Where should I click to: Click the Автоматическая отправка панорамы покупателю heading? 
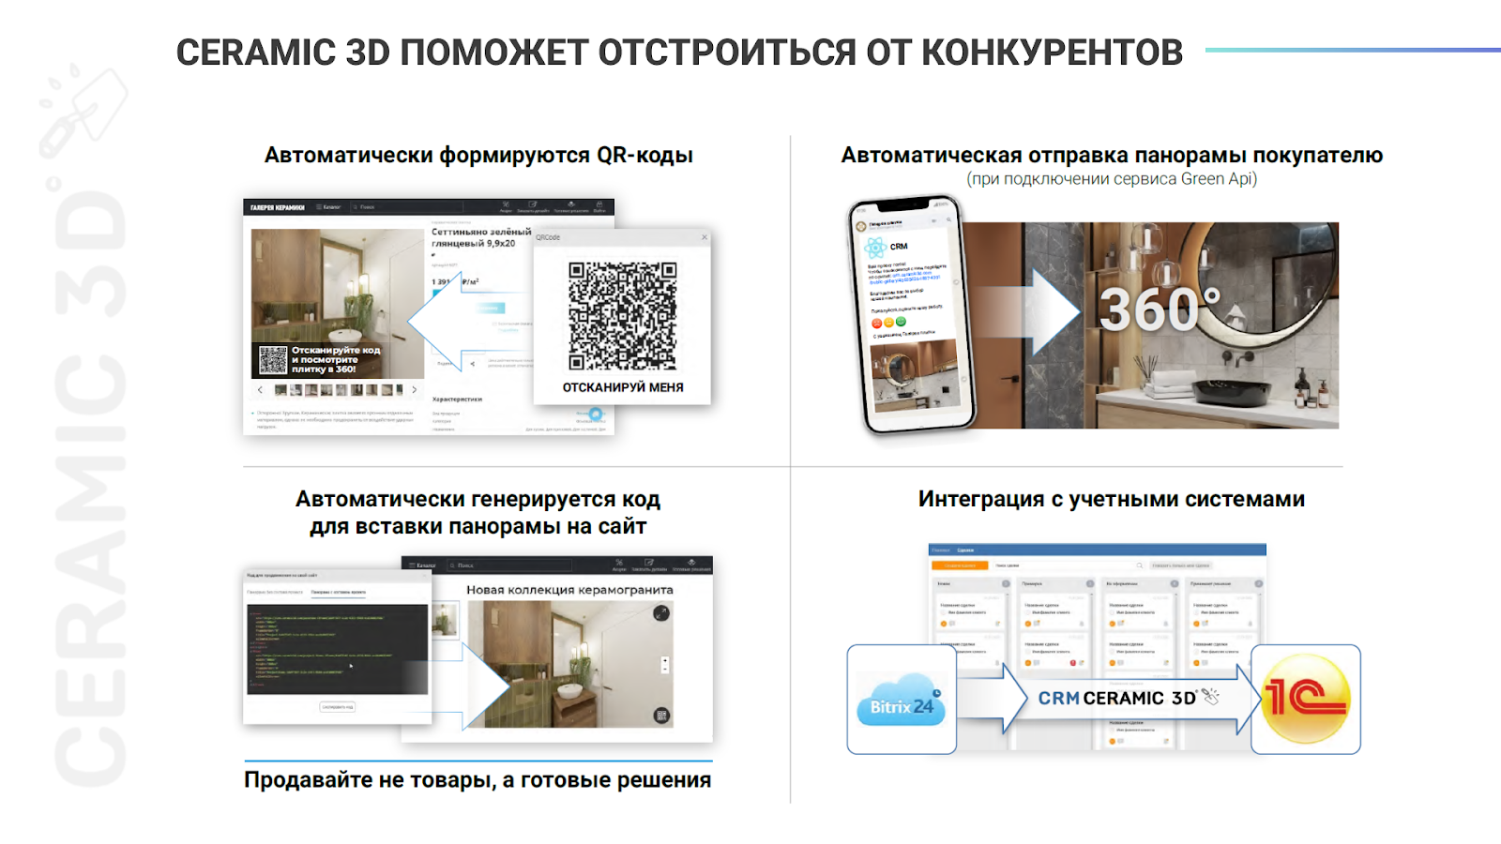(x=1112, y=156)
